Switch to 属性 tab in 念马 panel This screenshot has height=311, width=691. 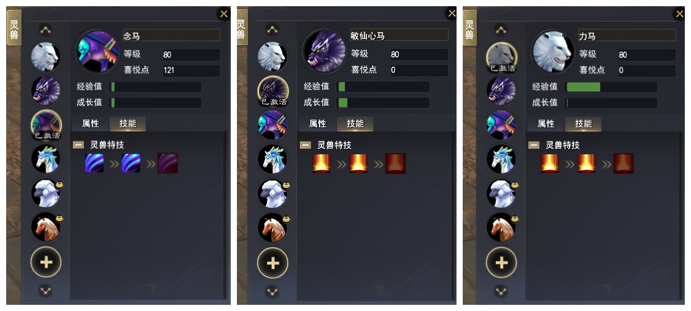tap(91, 124)
